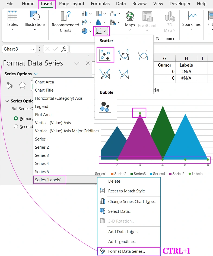The image size is (213, 256).
Task: Select the basic Scatter chart type
Action: point(105,55)
